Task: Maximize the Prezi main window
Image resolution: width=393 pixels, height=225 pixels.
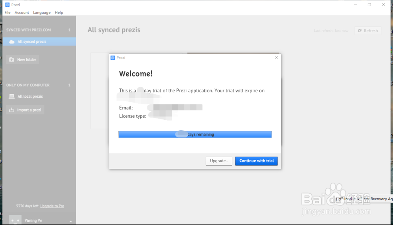Action: 369,5
